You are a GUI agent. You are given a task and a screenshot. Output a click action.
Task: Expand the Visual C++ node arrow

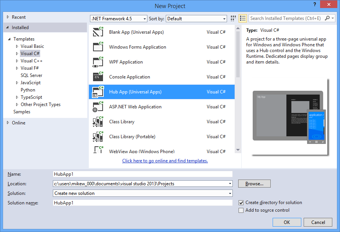pyautogui.click(x=17, y=61)
